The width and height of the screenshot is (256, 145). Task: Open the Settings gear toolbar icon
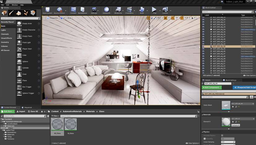coord(94,10)
